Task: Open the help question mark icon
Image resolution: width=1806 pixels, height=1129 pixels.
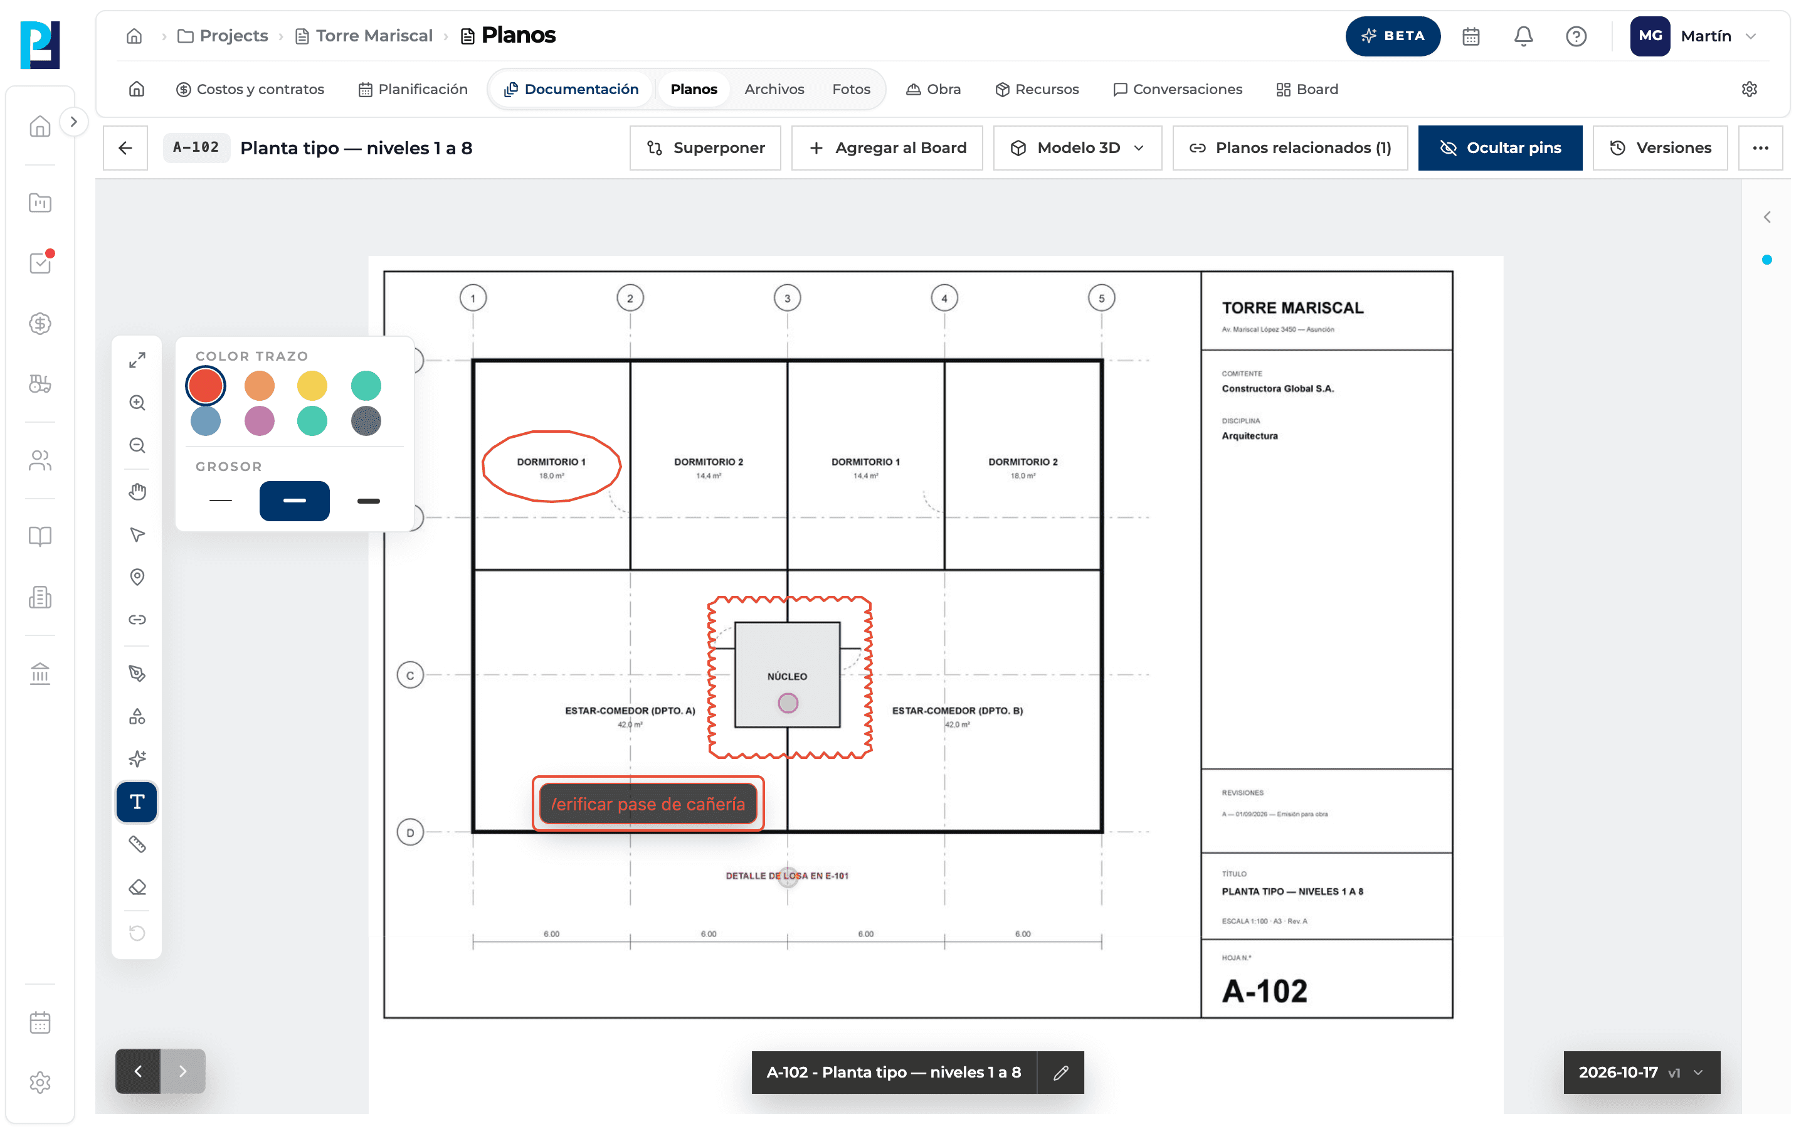Action: coord(1575,36)
